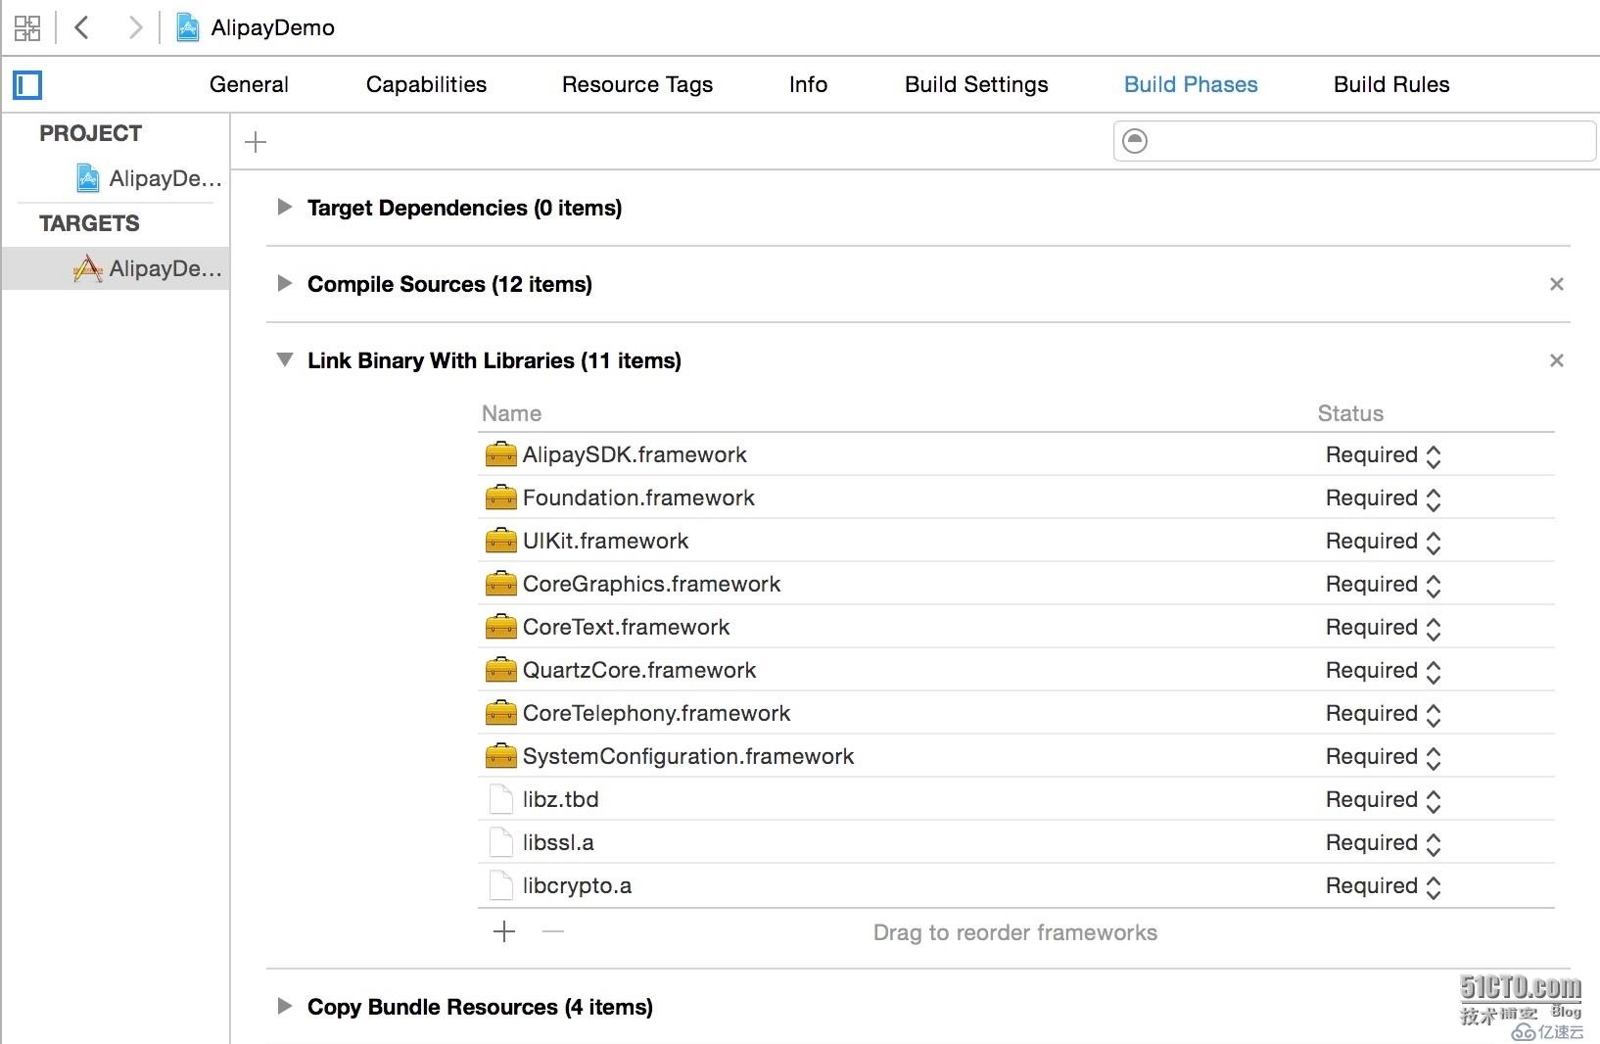The image size is (1600, 1044).
Task: Change UIKit.framework Required status
Action: tap(1383, 542)
